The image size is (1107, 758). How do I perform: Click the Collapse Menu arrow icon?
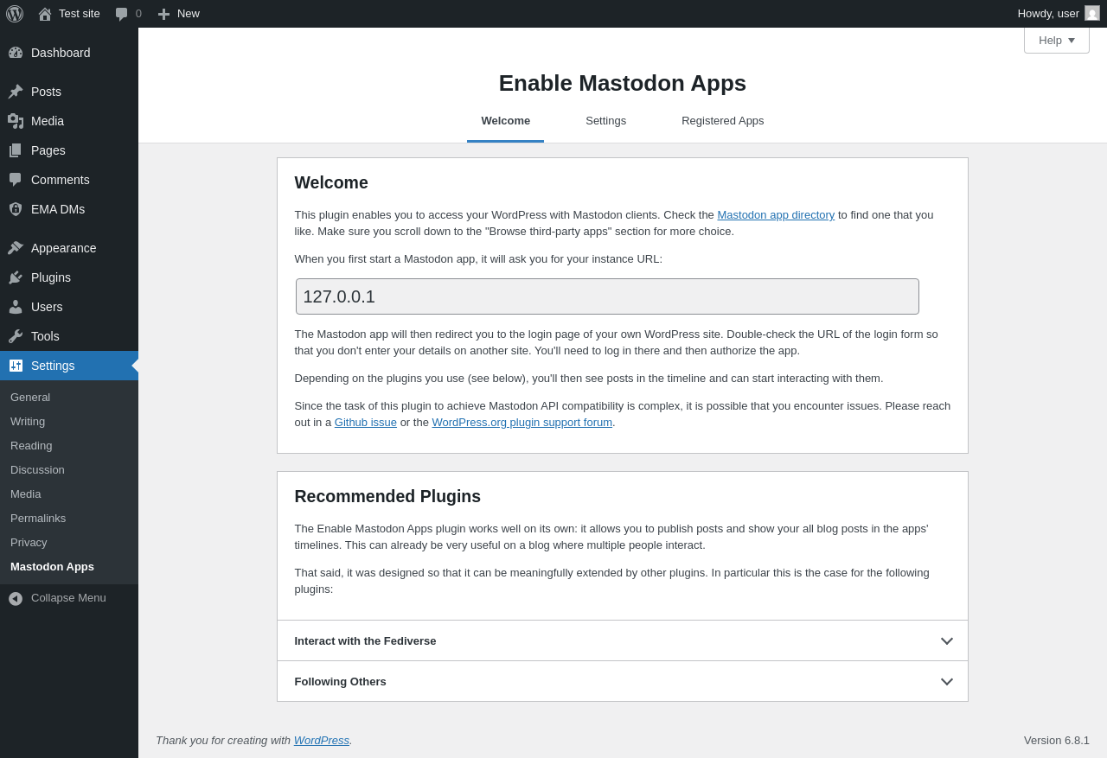(x=16, y=598)
